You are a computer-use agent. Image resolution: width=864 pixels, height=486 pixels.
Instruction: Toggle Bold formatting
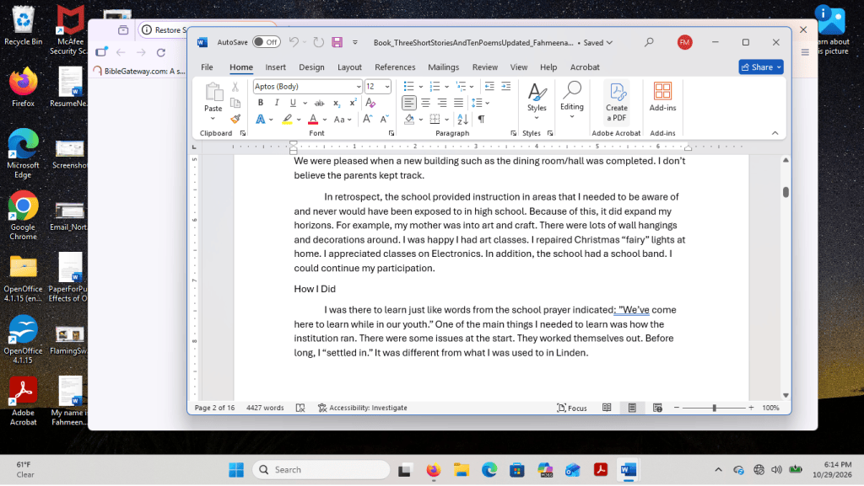[261, 103]
